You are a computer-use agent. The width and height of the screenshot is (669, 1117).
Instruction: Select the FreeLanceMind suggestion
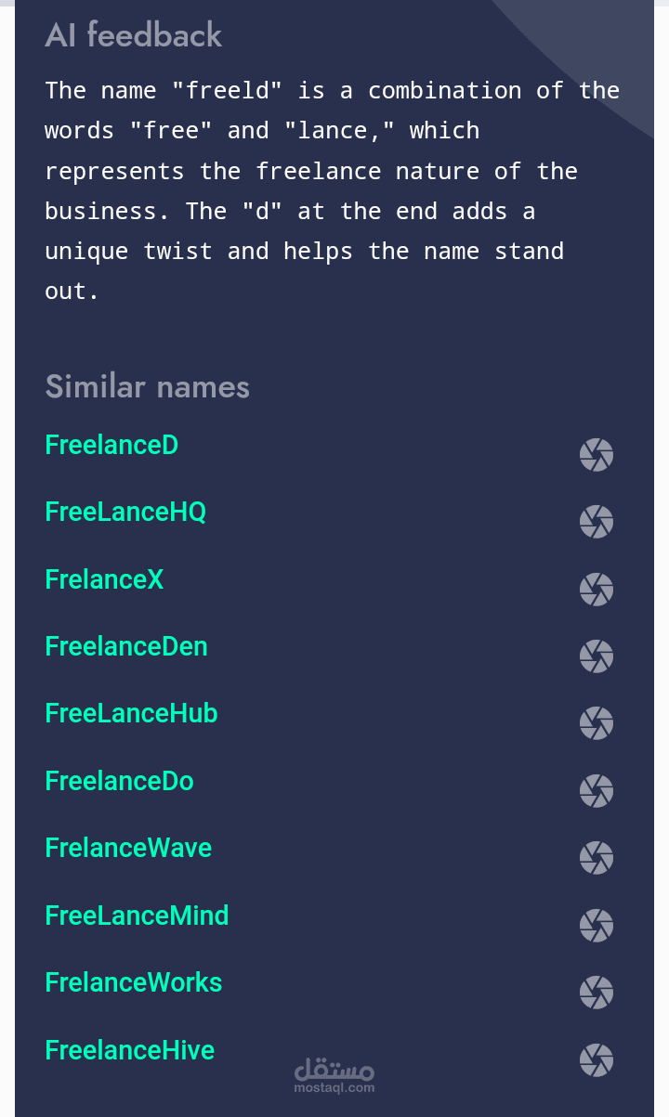(x=137, y=916)
